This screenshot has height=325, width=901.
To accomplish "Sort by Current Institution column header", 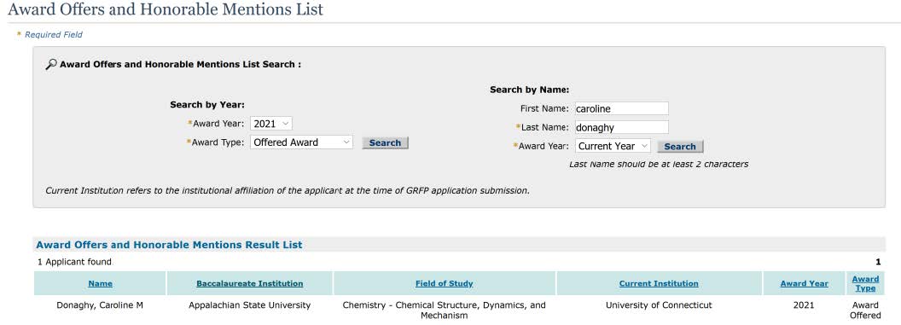I will pyautogui.click(x=659, y=284).
